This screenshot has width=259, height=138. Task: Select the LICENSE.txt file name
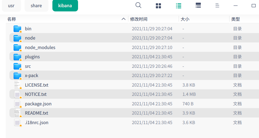37,85
